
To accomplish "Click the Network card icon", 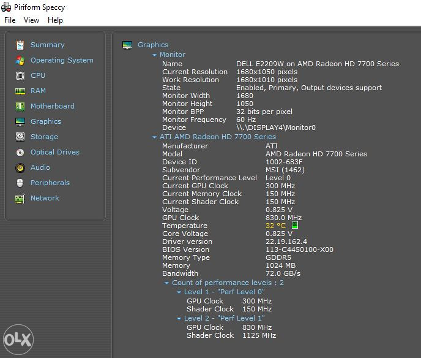I will click(x=20, y=199).
